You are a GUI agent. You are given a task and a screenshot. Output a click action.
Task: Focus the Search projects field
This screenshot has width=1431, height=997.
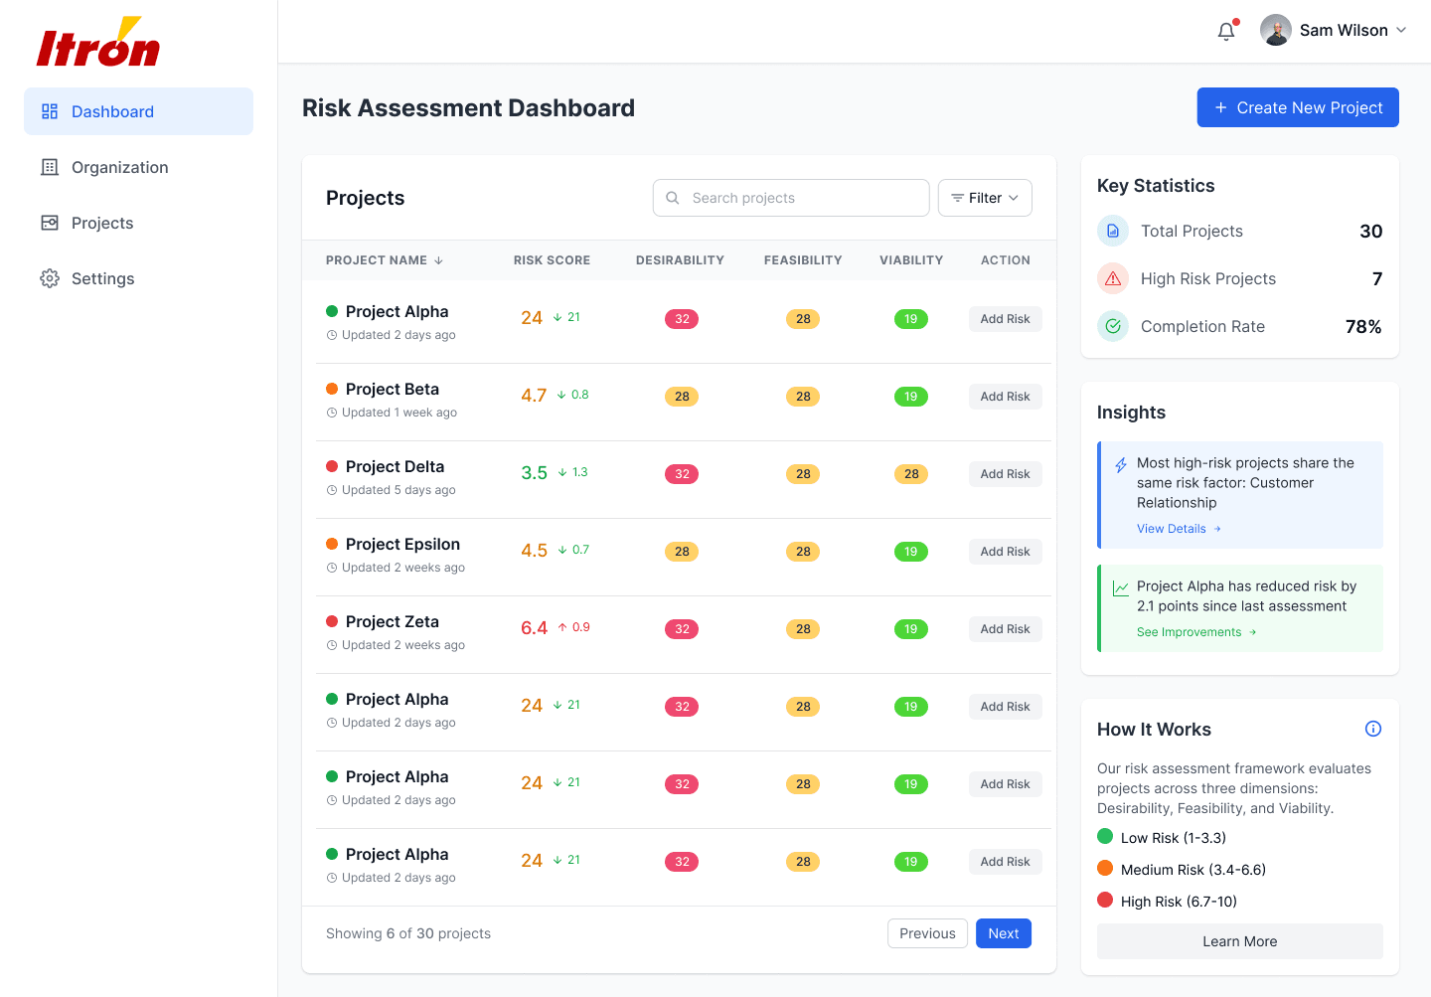point(791,198)
